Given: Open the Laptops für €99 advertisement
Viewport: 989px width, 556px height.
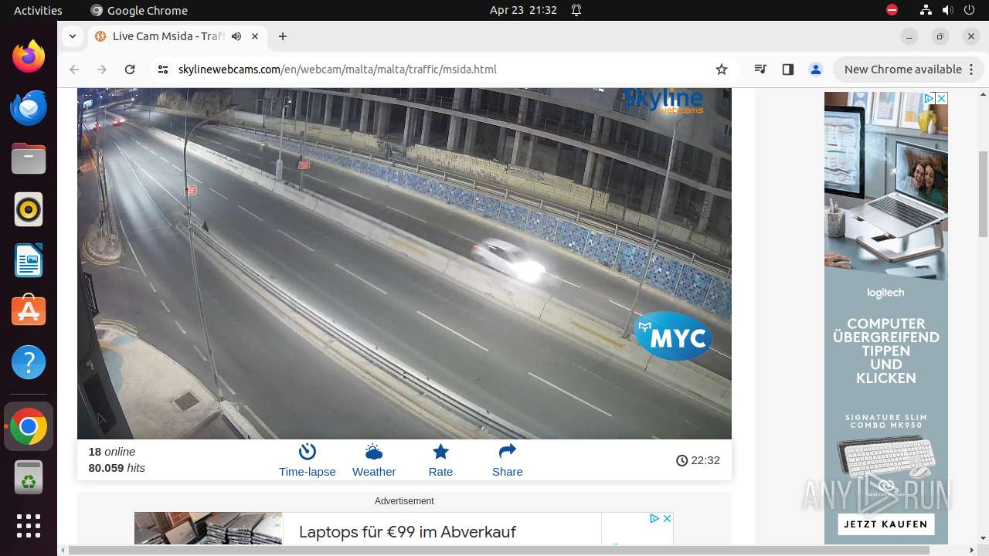Looking at the screenshot, I should click(x=407, y=531).
